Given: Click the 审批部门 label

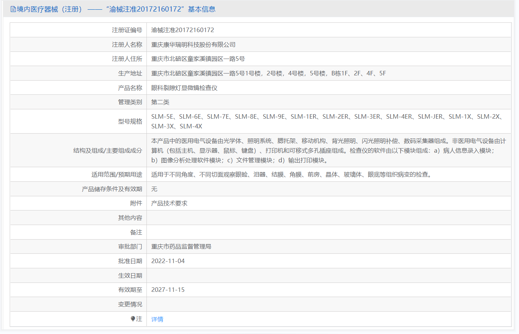Looking at the screenshot, I should [130, 247].
